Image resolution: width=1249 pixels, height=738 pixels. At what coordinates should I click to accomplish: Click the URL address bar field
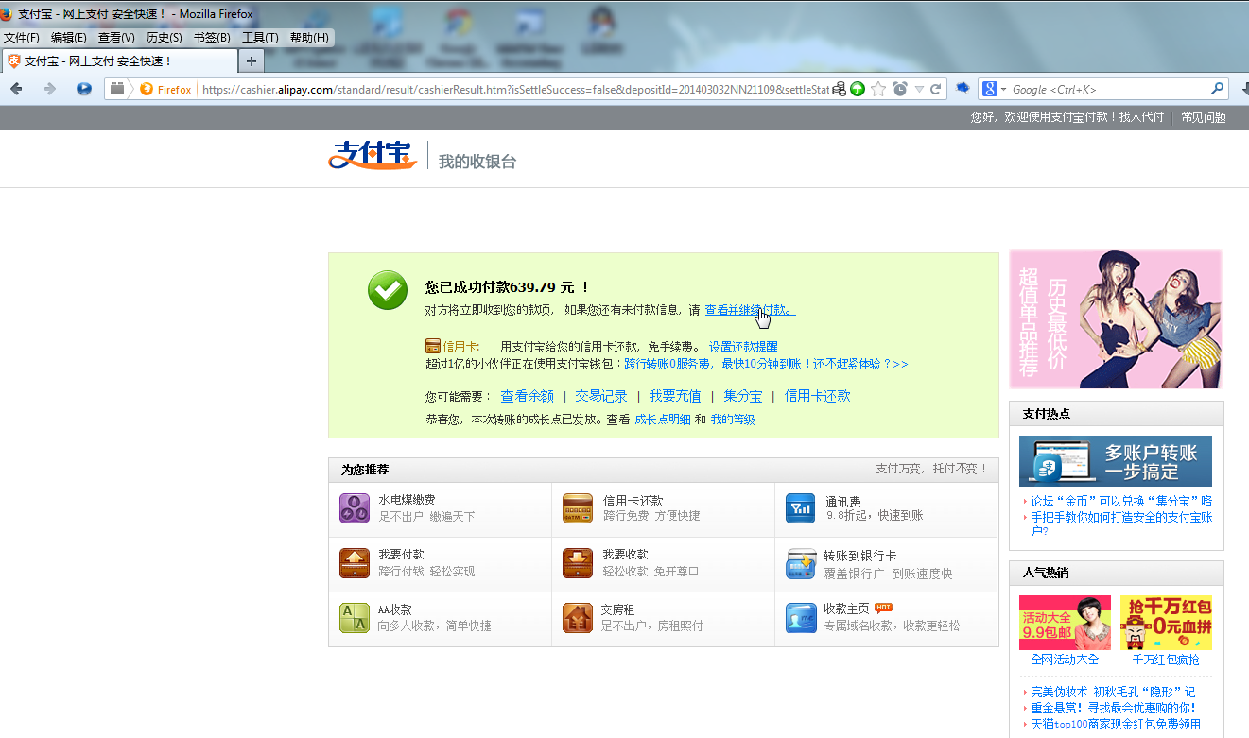pyautogui.click(x=515, y=90)
